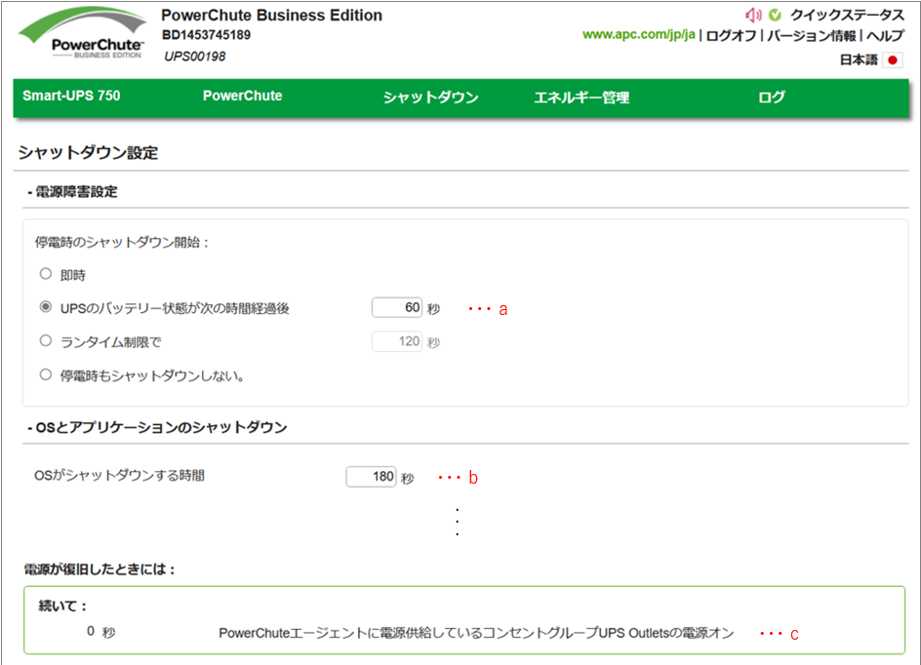Image resolution: width=921 pixels, height=665 pixels.
Task: Click the PowerChute Business Edition title text
Action: 272,16
